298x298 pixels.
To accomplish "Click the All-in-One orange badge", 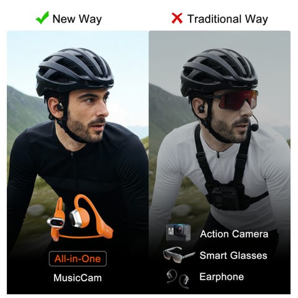I will (x=78, y=259).
